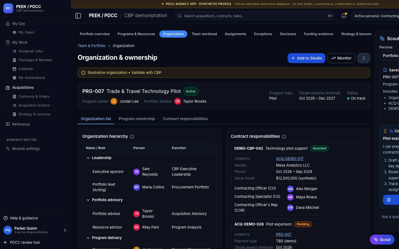
Task: Click the Taylor Brooks avatar in program header
Action: click(178, 102)
